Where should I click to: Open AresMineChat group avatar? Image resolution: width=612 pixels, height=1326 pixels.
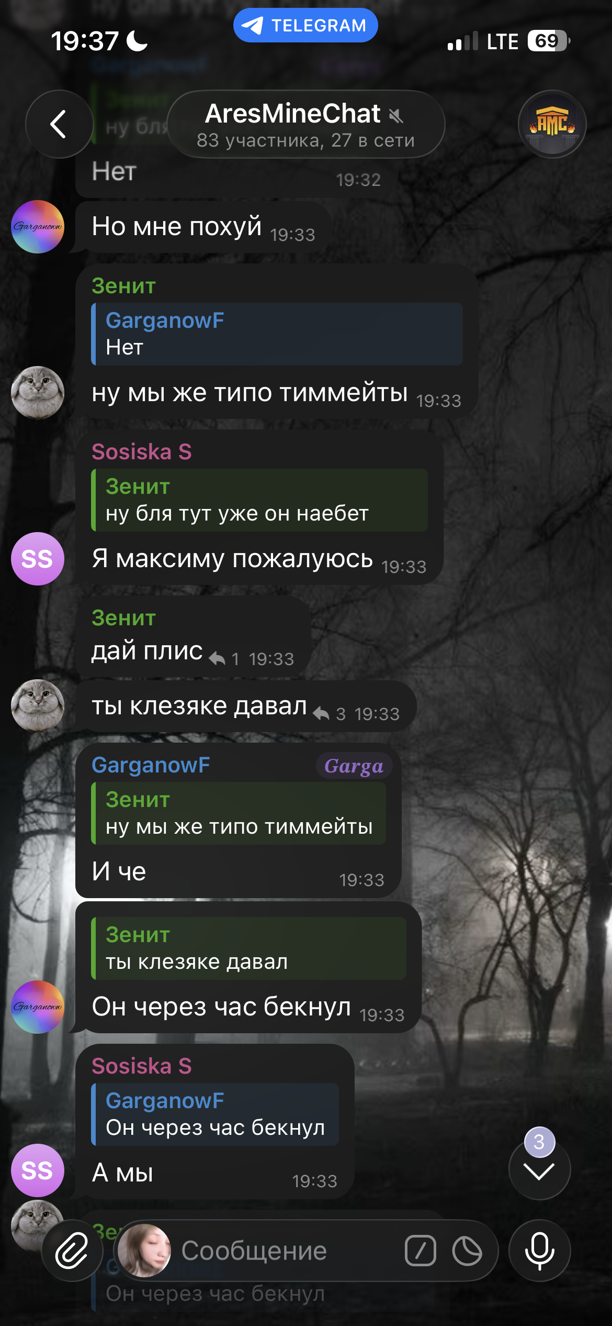(552, 124)
